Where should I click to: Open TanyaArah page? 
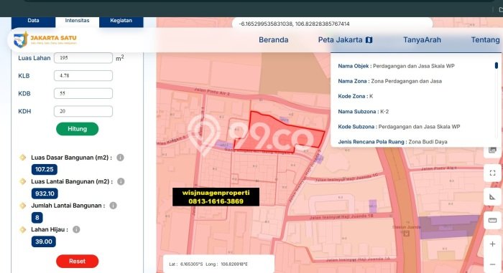tap(422, 40)
